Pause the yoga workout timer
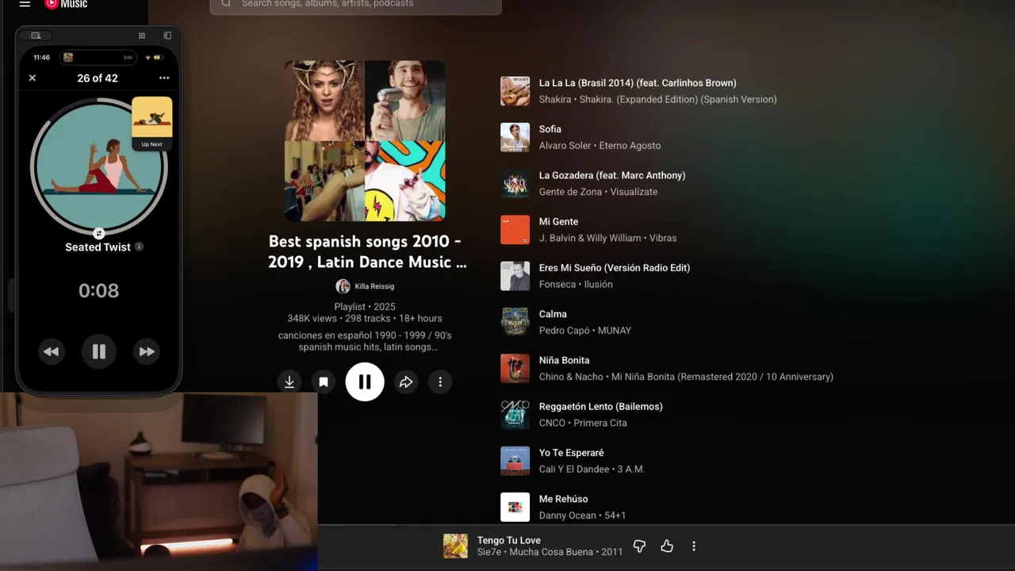The image size is (1015, 571). point(99,351)
